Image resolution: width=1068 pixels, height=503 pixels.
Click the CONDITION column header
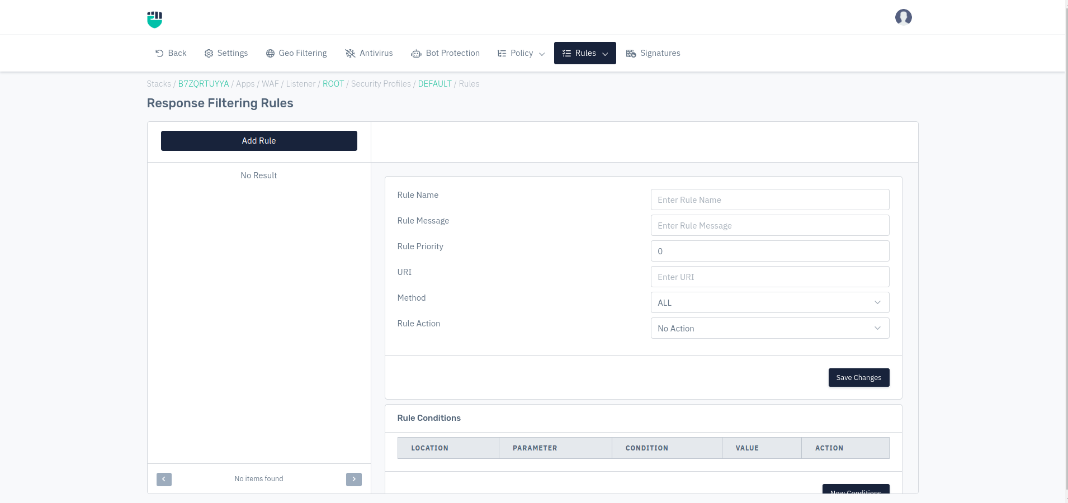pos(667,448)
